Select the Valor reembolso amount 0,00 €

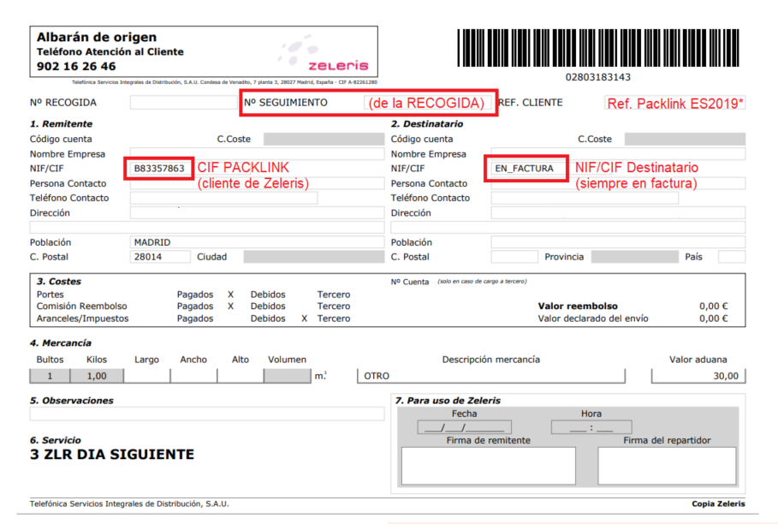[714, 307]
